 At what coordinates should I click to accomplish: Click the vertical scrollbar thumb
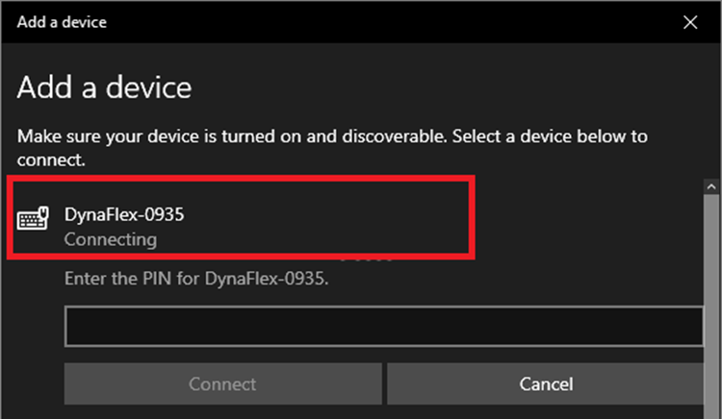coord(711,304)
